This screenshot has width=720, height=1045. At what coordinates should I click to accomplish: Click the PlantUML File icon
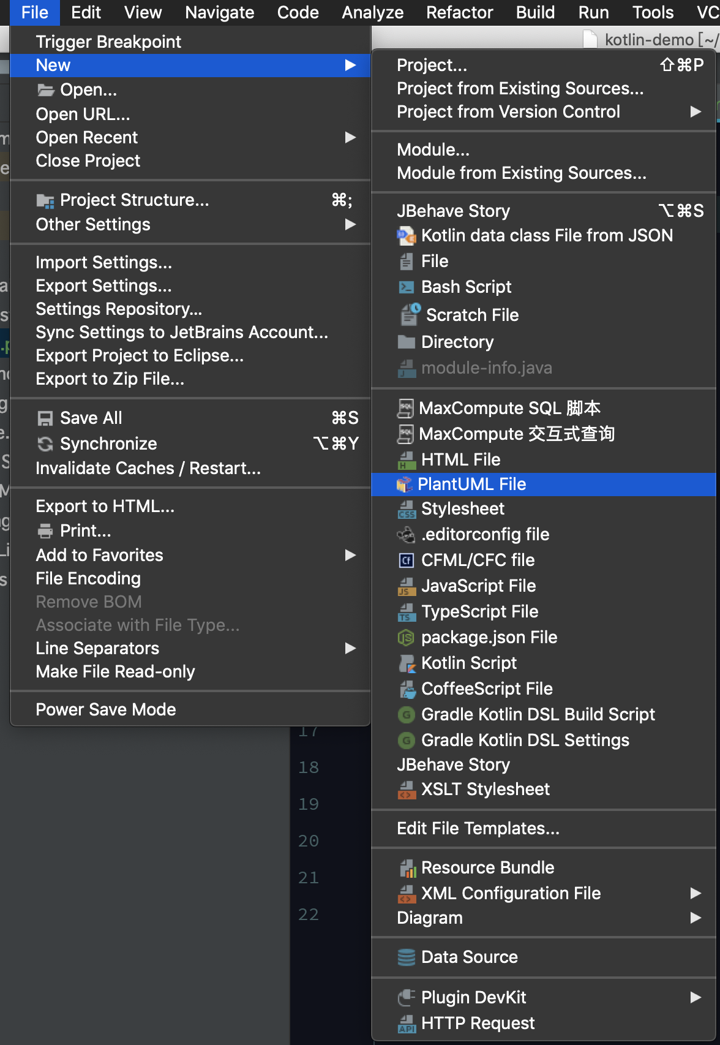pyautogui.click(x=404, y=485)
